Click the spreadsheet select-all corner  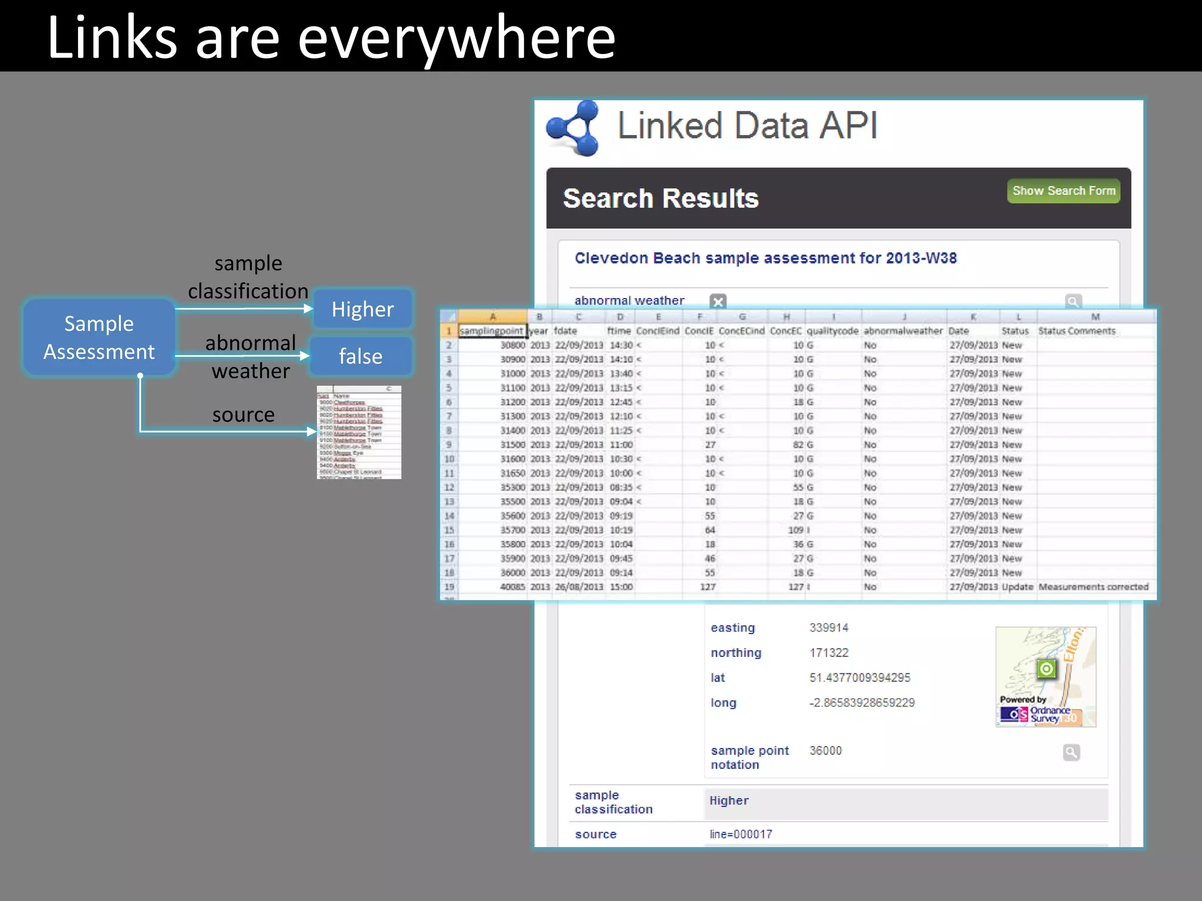click(449, 317)
